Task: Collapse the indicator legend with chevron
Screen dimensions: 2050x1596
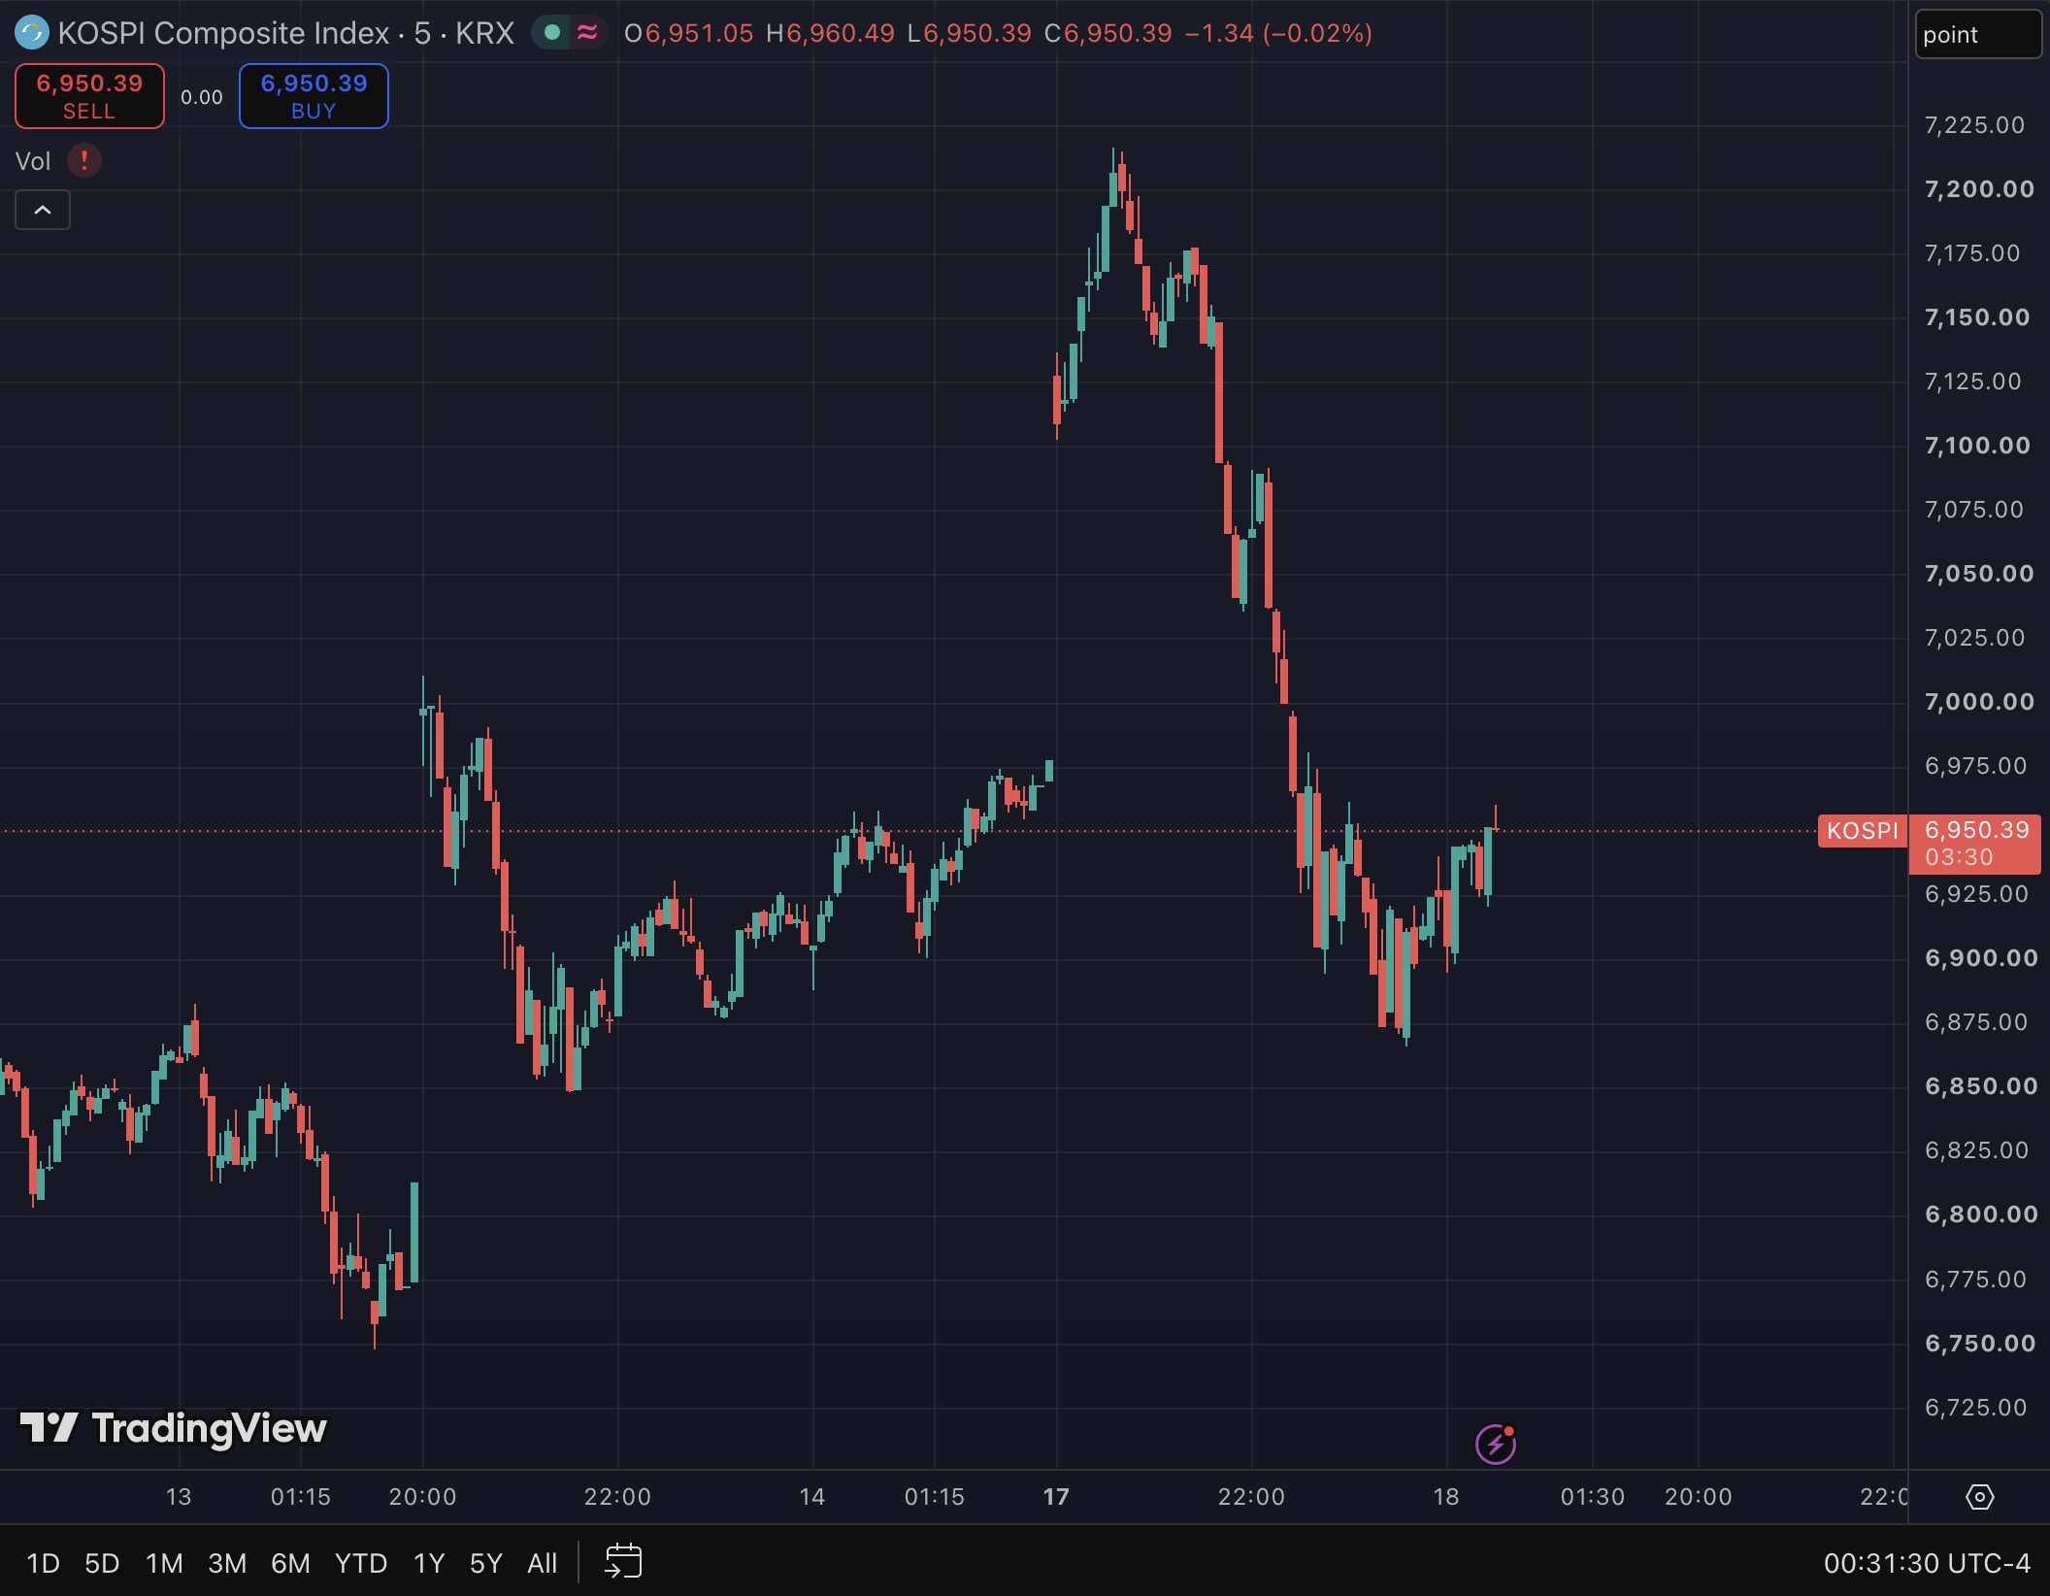Action: (43, 210)
